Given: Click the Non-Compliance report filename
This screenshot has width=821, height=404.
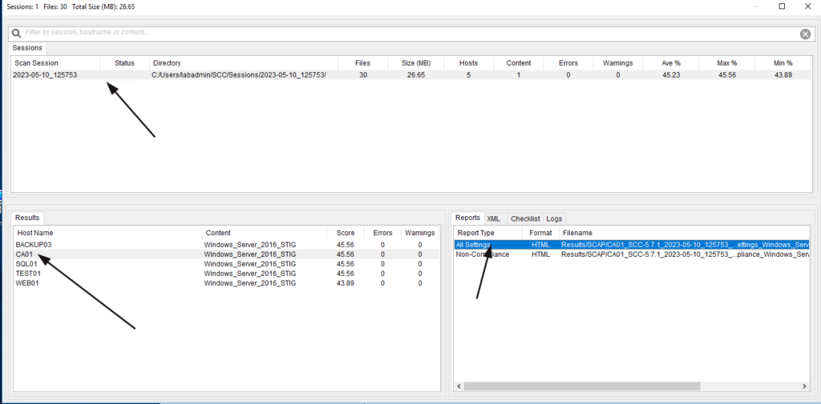Looking at the screenshot, I should (685, 254).
